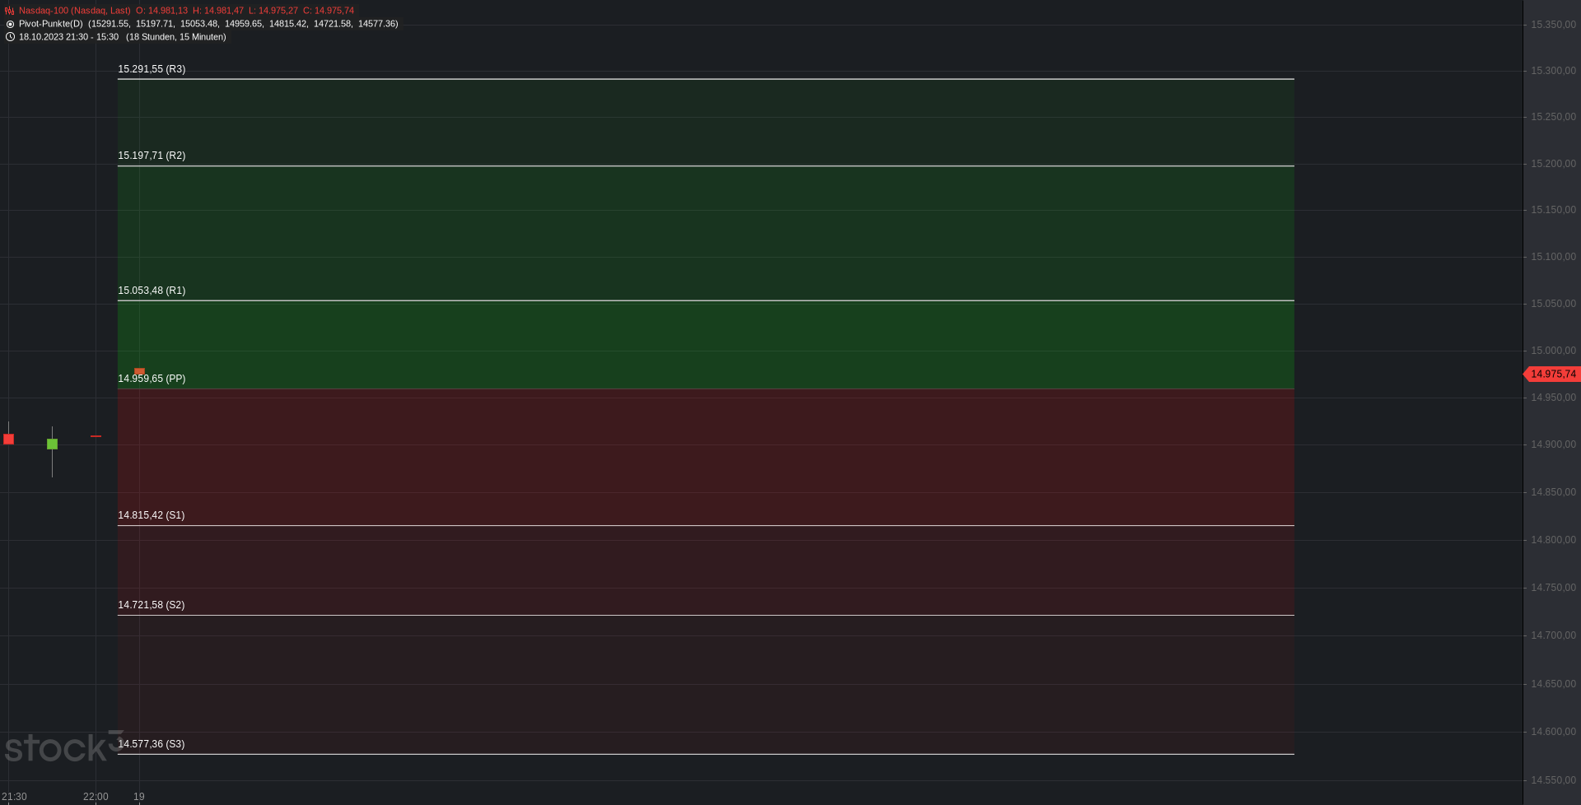The height and width of the screenshot is (805, 1581).
Task: Select the 15.291,55 (R3) pivot label
Action: coord(152,69)
